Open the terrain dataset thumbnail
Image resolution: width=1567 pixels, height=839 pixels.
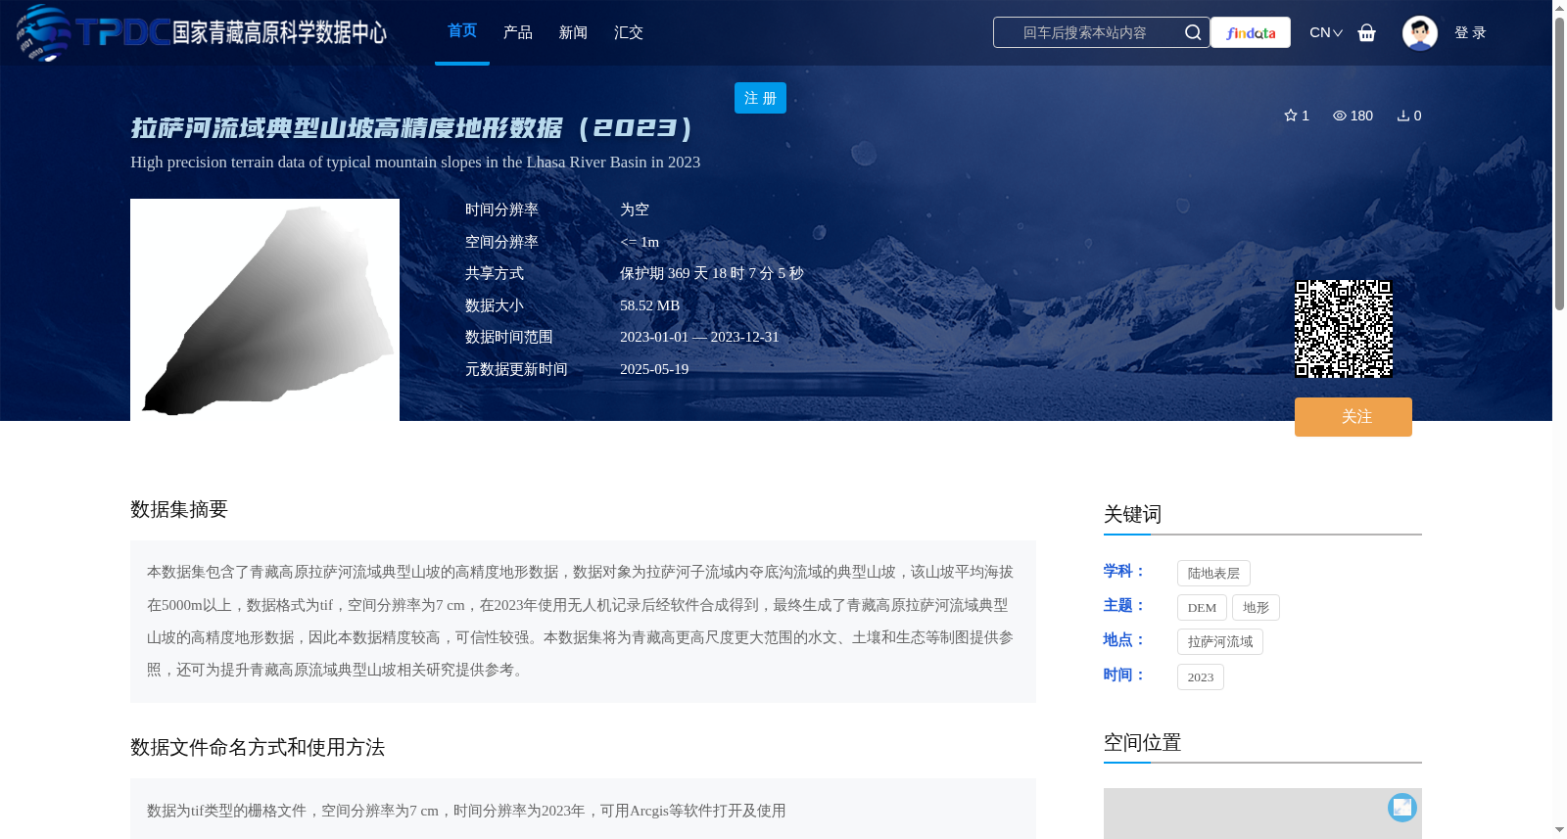[x=264, y=309]
